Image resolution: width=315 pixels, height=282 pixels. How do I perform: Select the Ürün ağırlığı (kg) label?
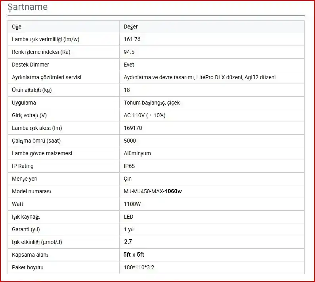tap(32, 90)
